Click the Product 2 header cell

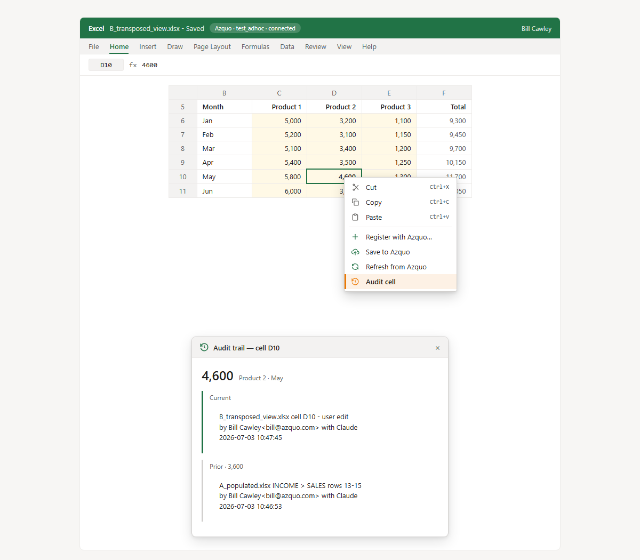pyautogui.click(x=334, y=107)
